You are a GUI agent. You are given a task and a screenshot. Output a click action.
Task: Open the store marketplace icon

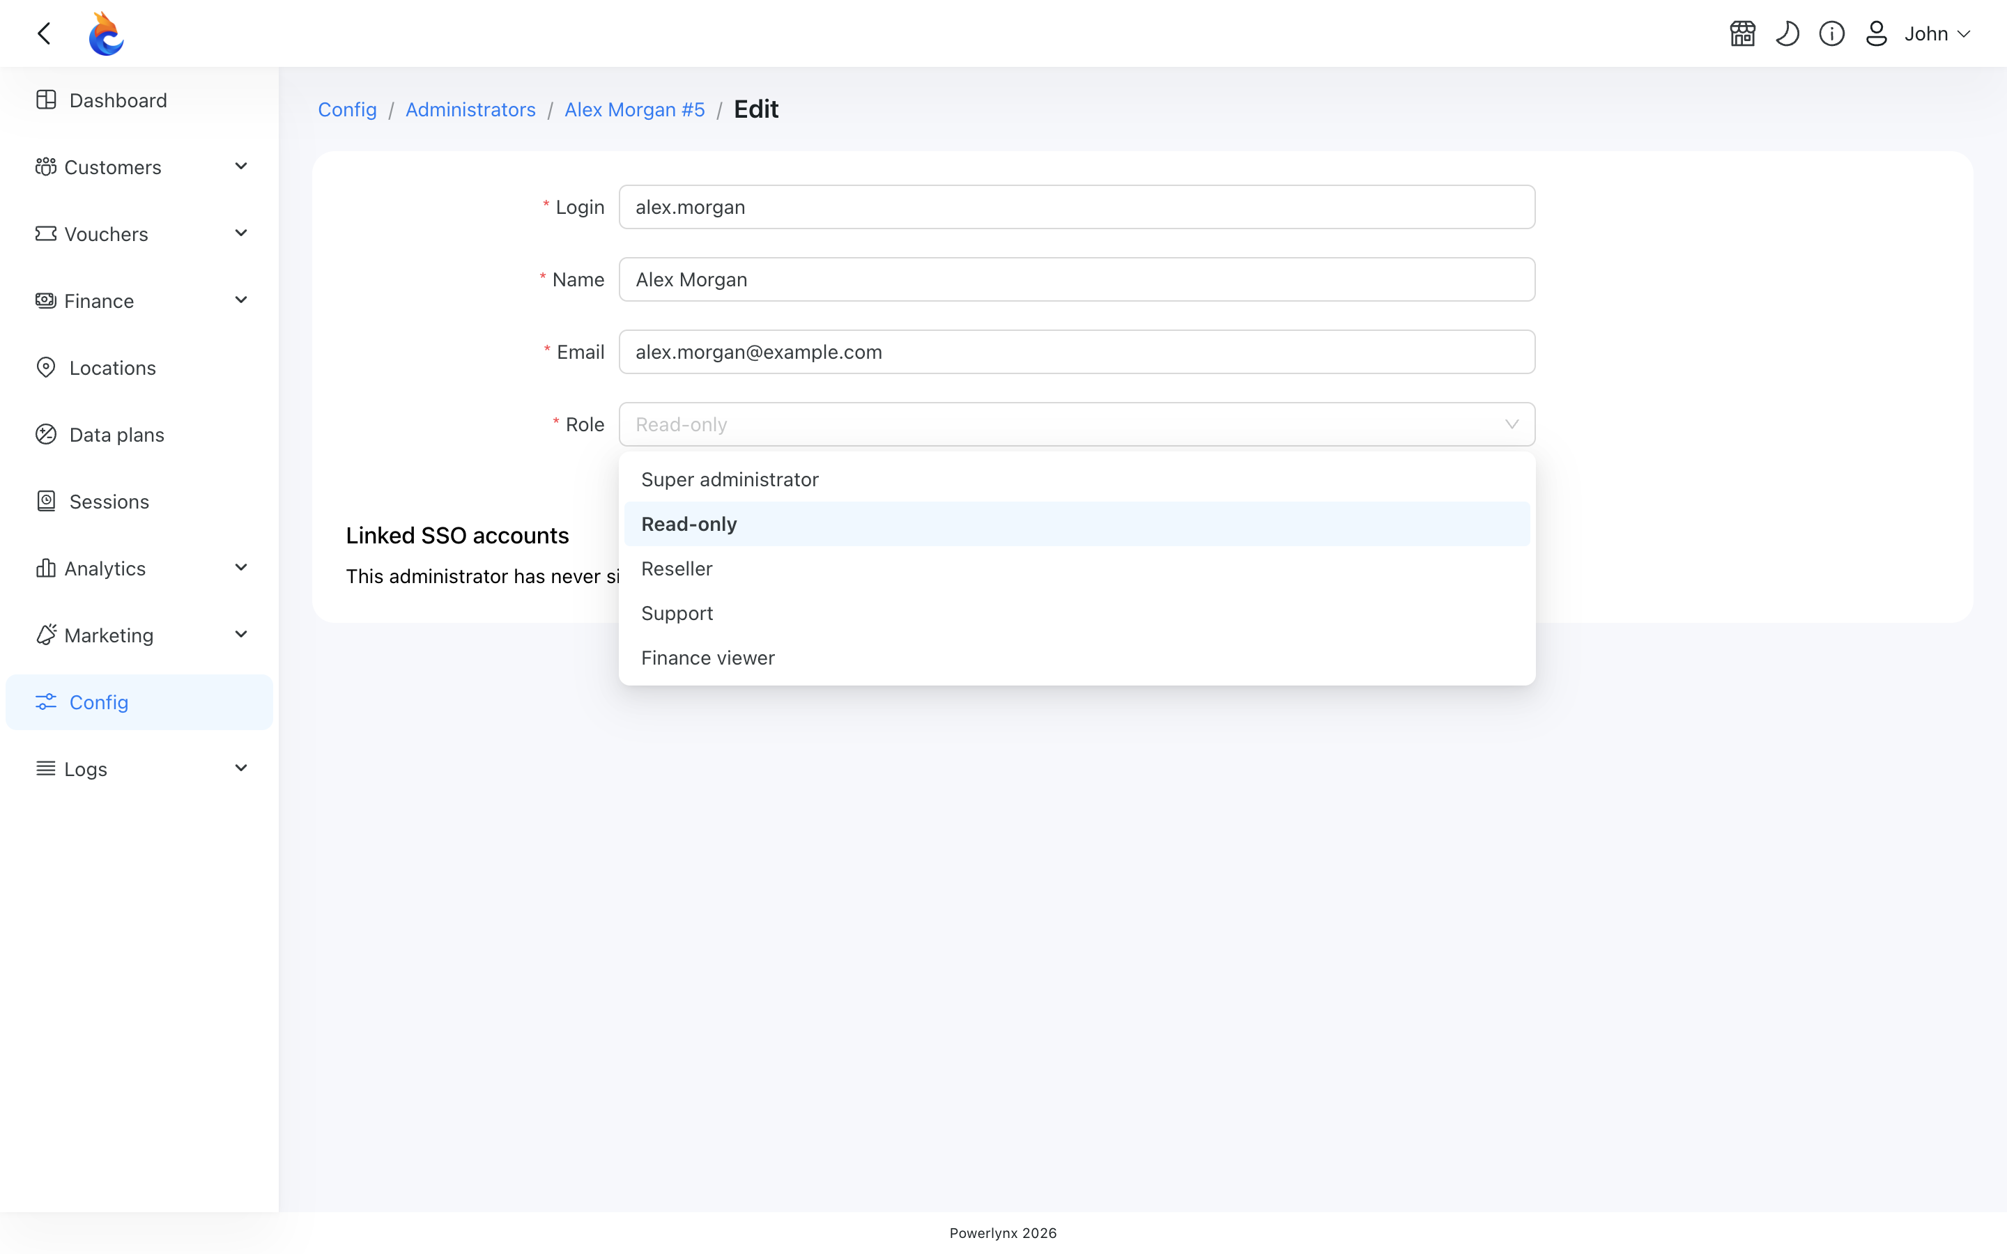pos(1742,33)
